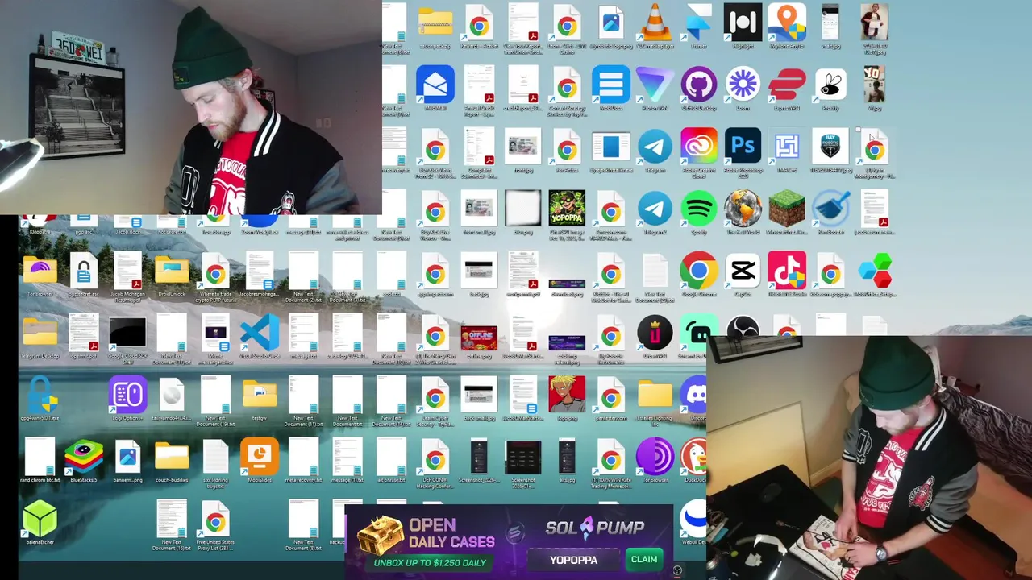Screen dimensions: 1032x580
Task: Launch the MobiSlides orange icon
Action: (x=260, y=458)
